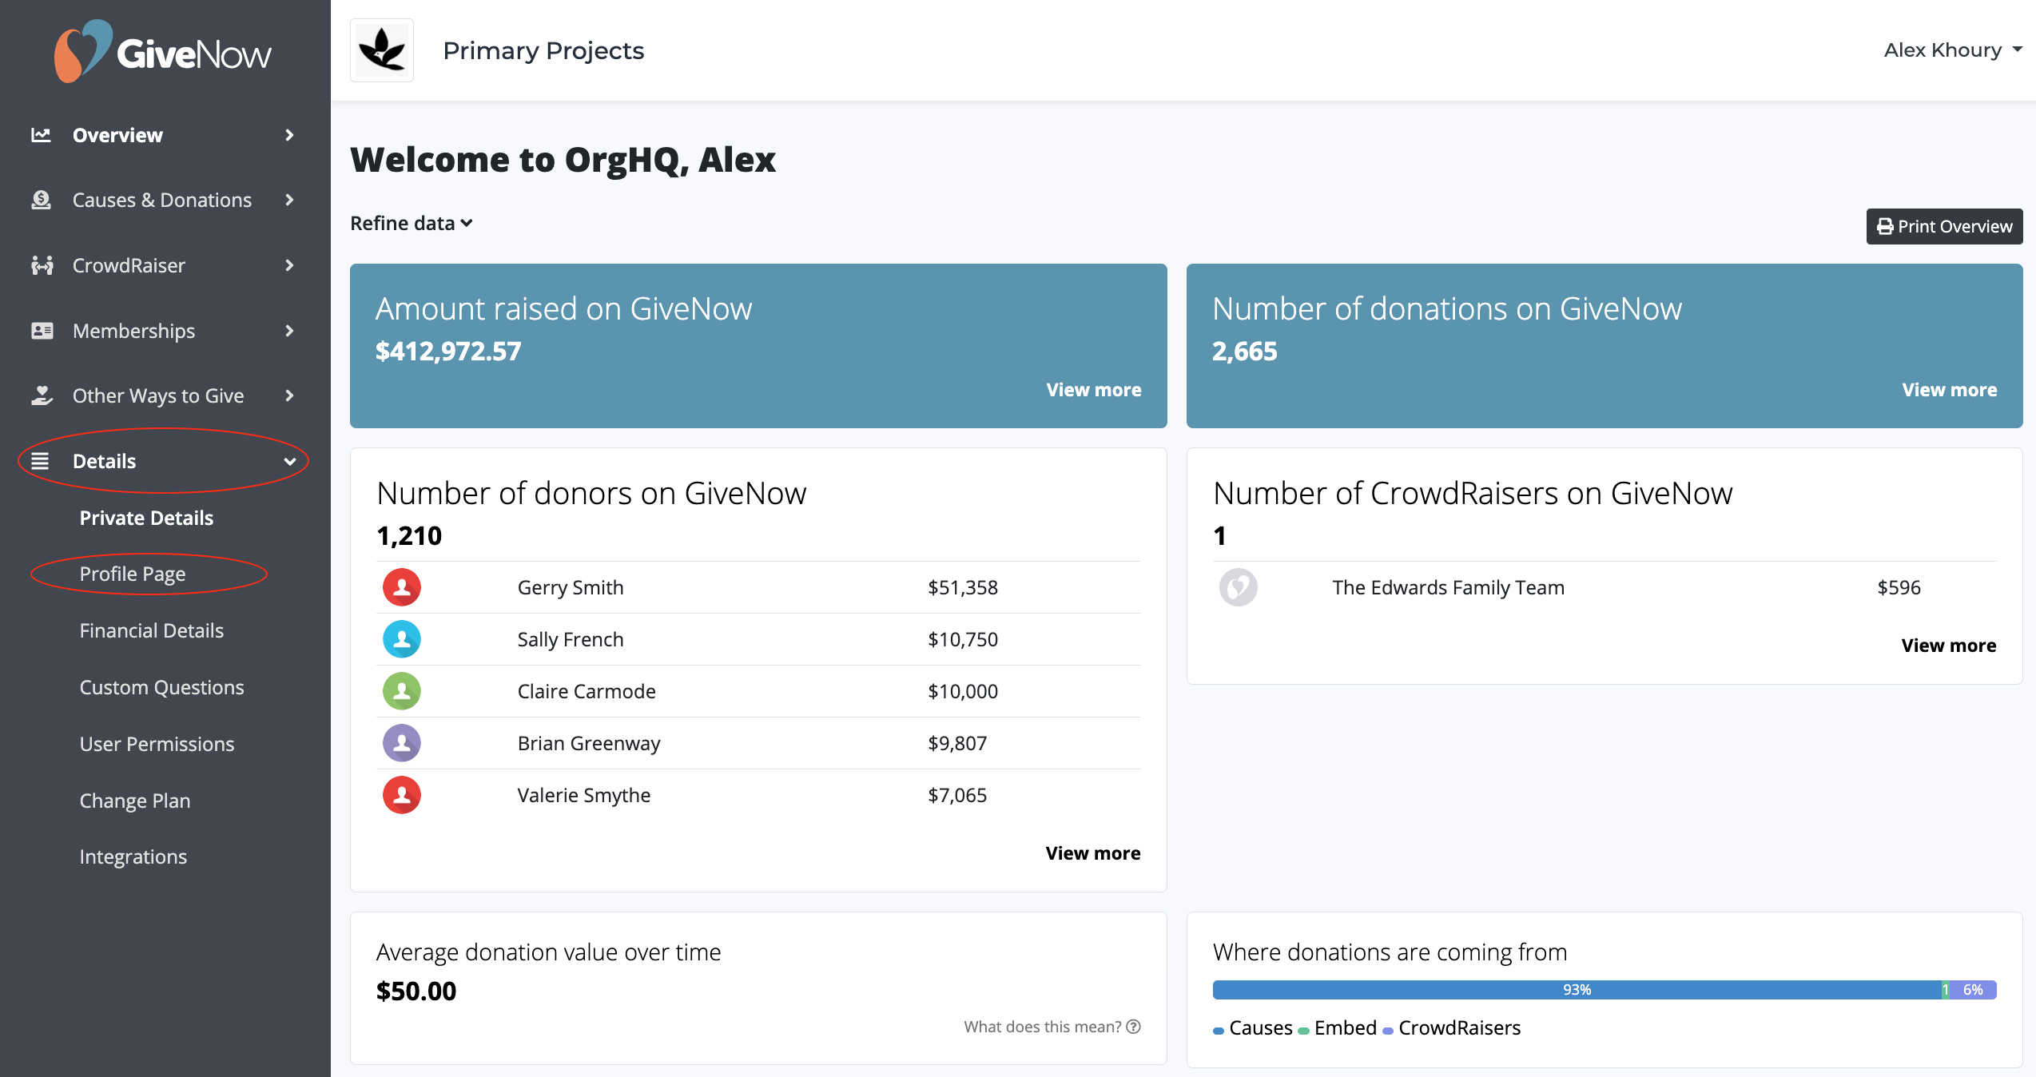Open Private Details submenu item

tap(146, 518)
